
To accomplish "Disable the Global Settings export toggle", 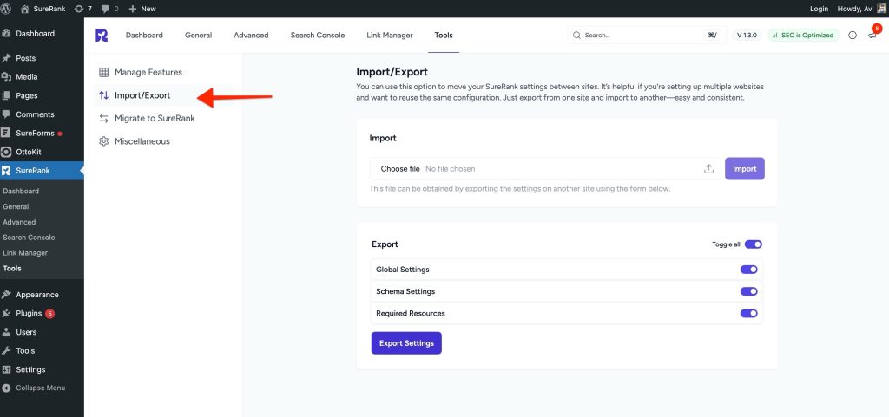I will click(x=748, y=270).
